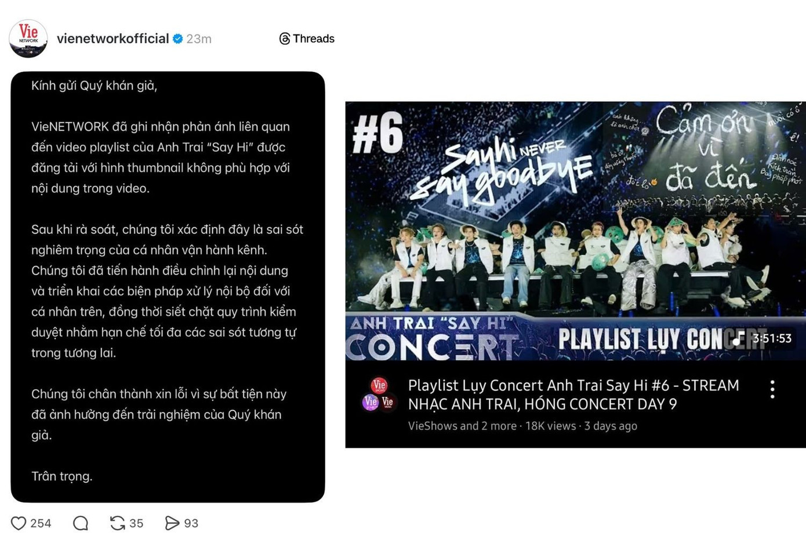This screenshot has width=806, height=537.
Task: Open the black apology statement image
Action: 168,287
